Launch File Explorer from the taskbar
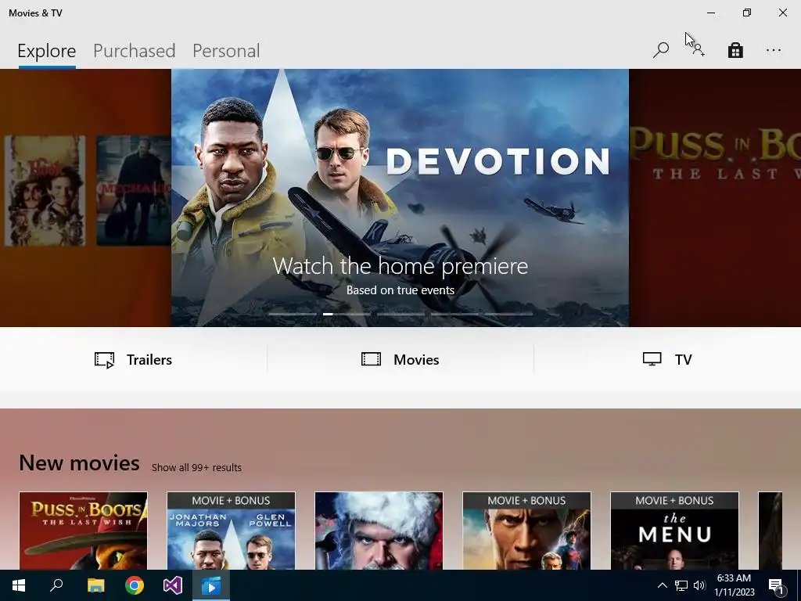Screen dimensions: 801x601 point(95,585)
